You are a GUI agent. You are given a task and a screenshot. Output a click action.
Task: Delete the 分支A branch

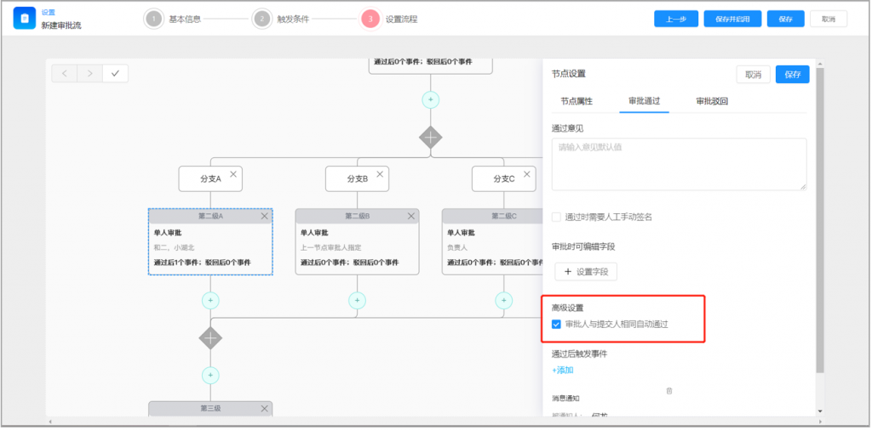pos(233,174)
